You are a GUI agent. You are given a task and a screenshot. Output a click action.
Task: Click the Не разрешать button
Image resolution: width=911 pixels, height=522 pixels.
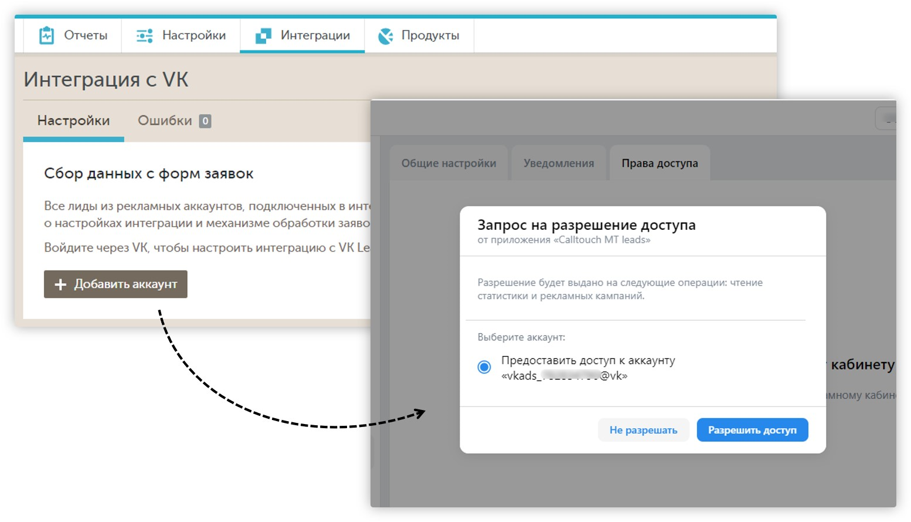[x=644, y=430]
